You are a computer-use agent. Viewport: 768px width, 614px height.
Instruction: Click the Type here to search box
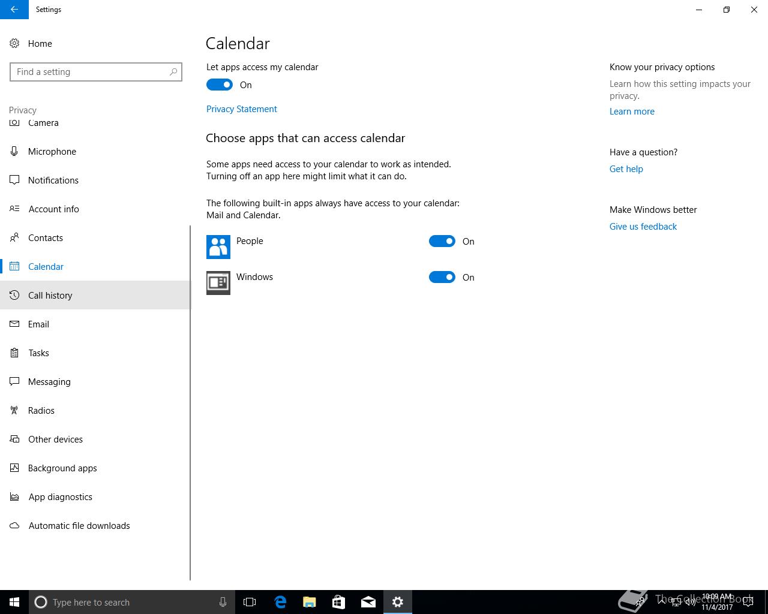(131, 602)
